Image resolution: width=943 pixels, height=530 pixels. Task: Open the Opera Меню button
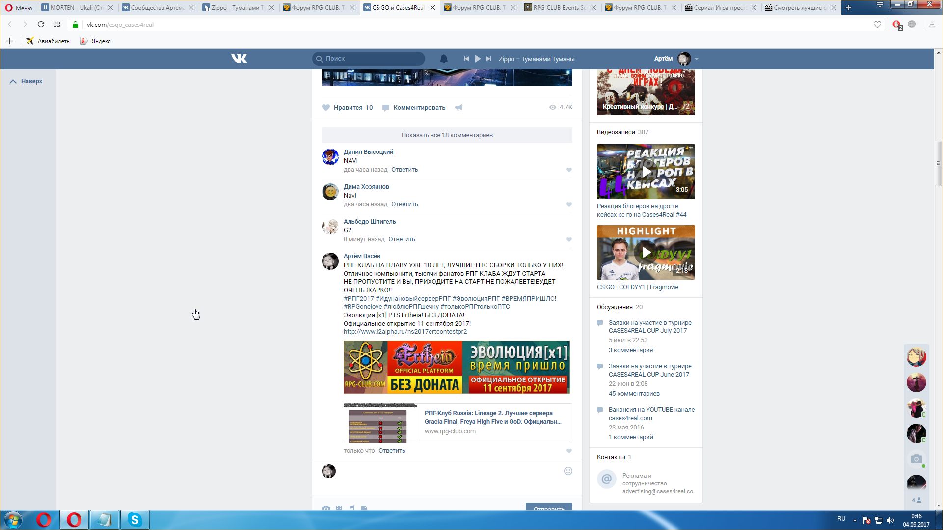tap(19, 8)
